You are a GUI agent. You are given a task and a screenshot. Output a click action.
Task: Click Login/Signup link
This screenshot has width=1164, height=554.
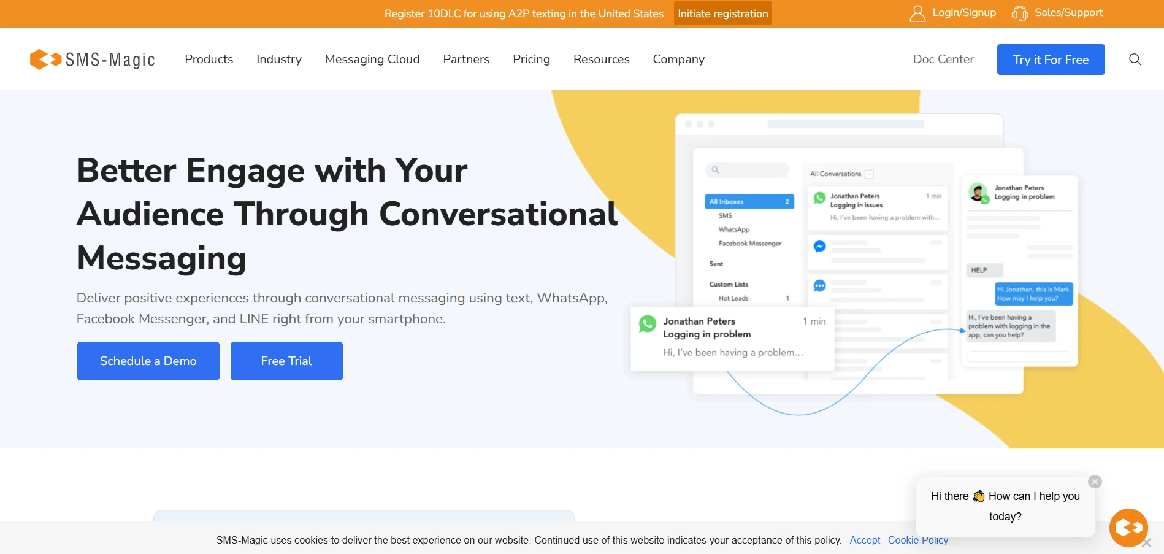pos(964,13)
